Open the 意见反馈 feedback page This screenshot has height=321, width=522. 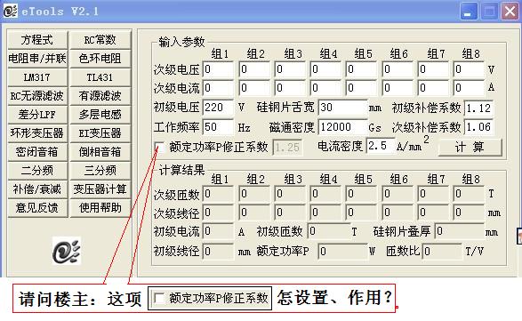pyautogui.click(x=37, y=208)
